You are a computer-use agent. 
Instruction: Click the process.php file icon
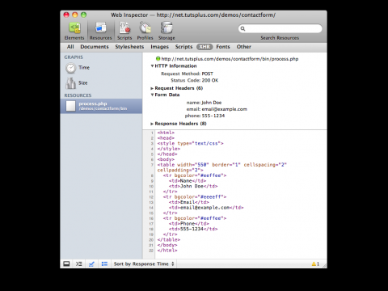point(70,106)
